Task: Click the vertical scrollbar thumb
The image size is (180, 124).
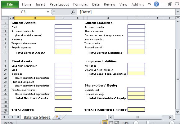Action: coord(178,79)
